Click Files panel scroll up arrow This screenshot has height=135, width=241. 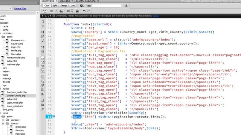point(38,13)
